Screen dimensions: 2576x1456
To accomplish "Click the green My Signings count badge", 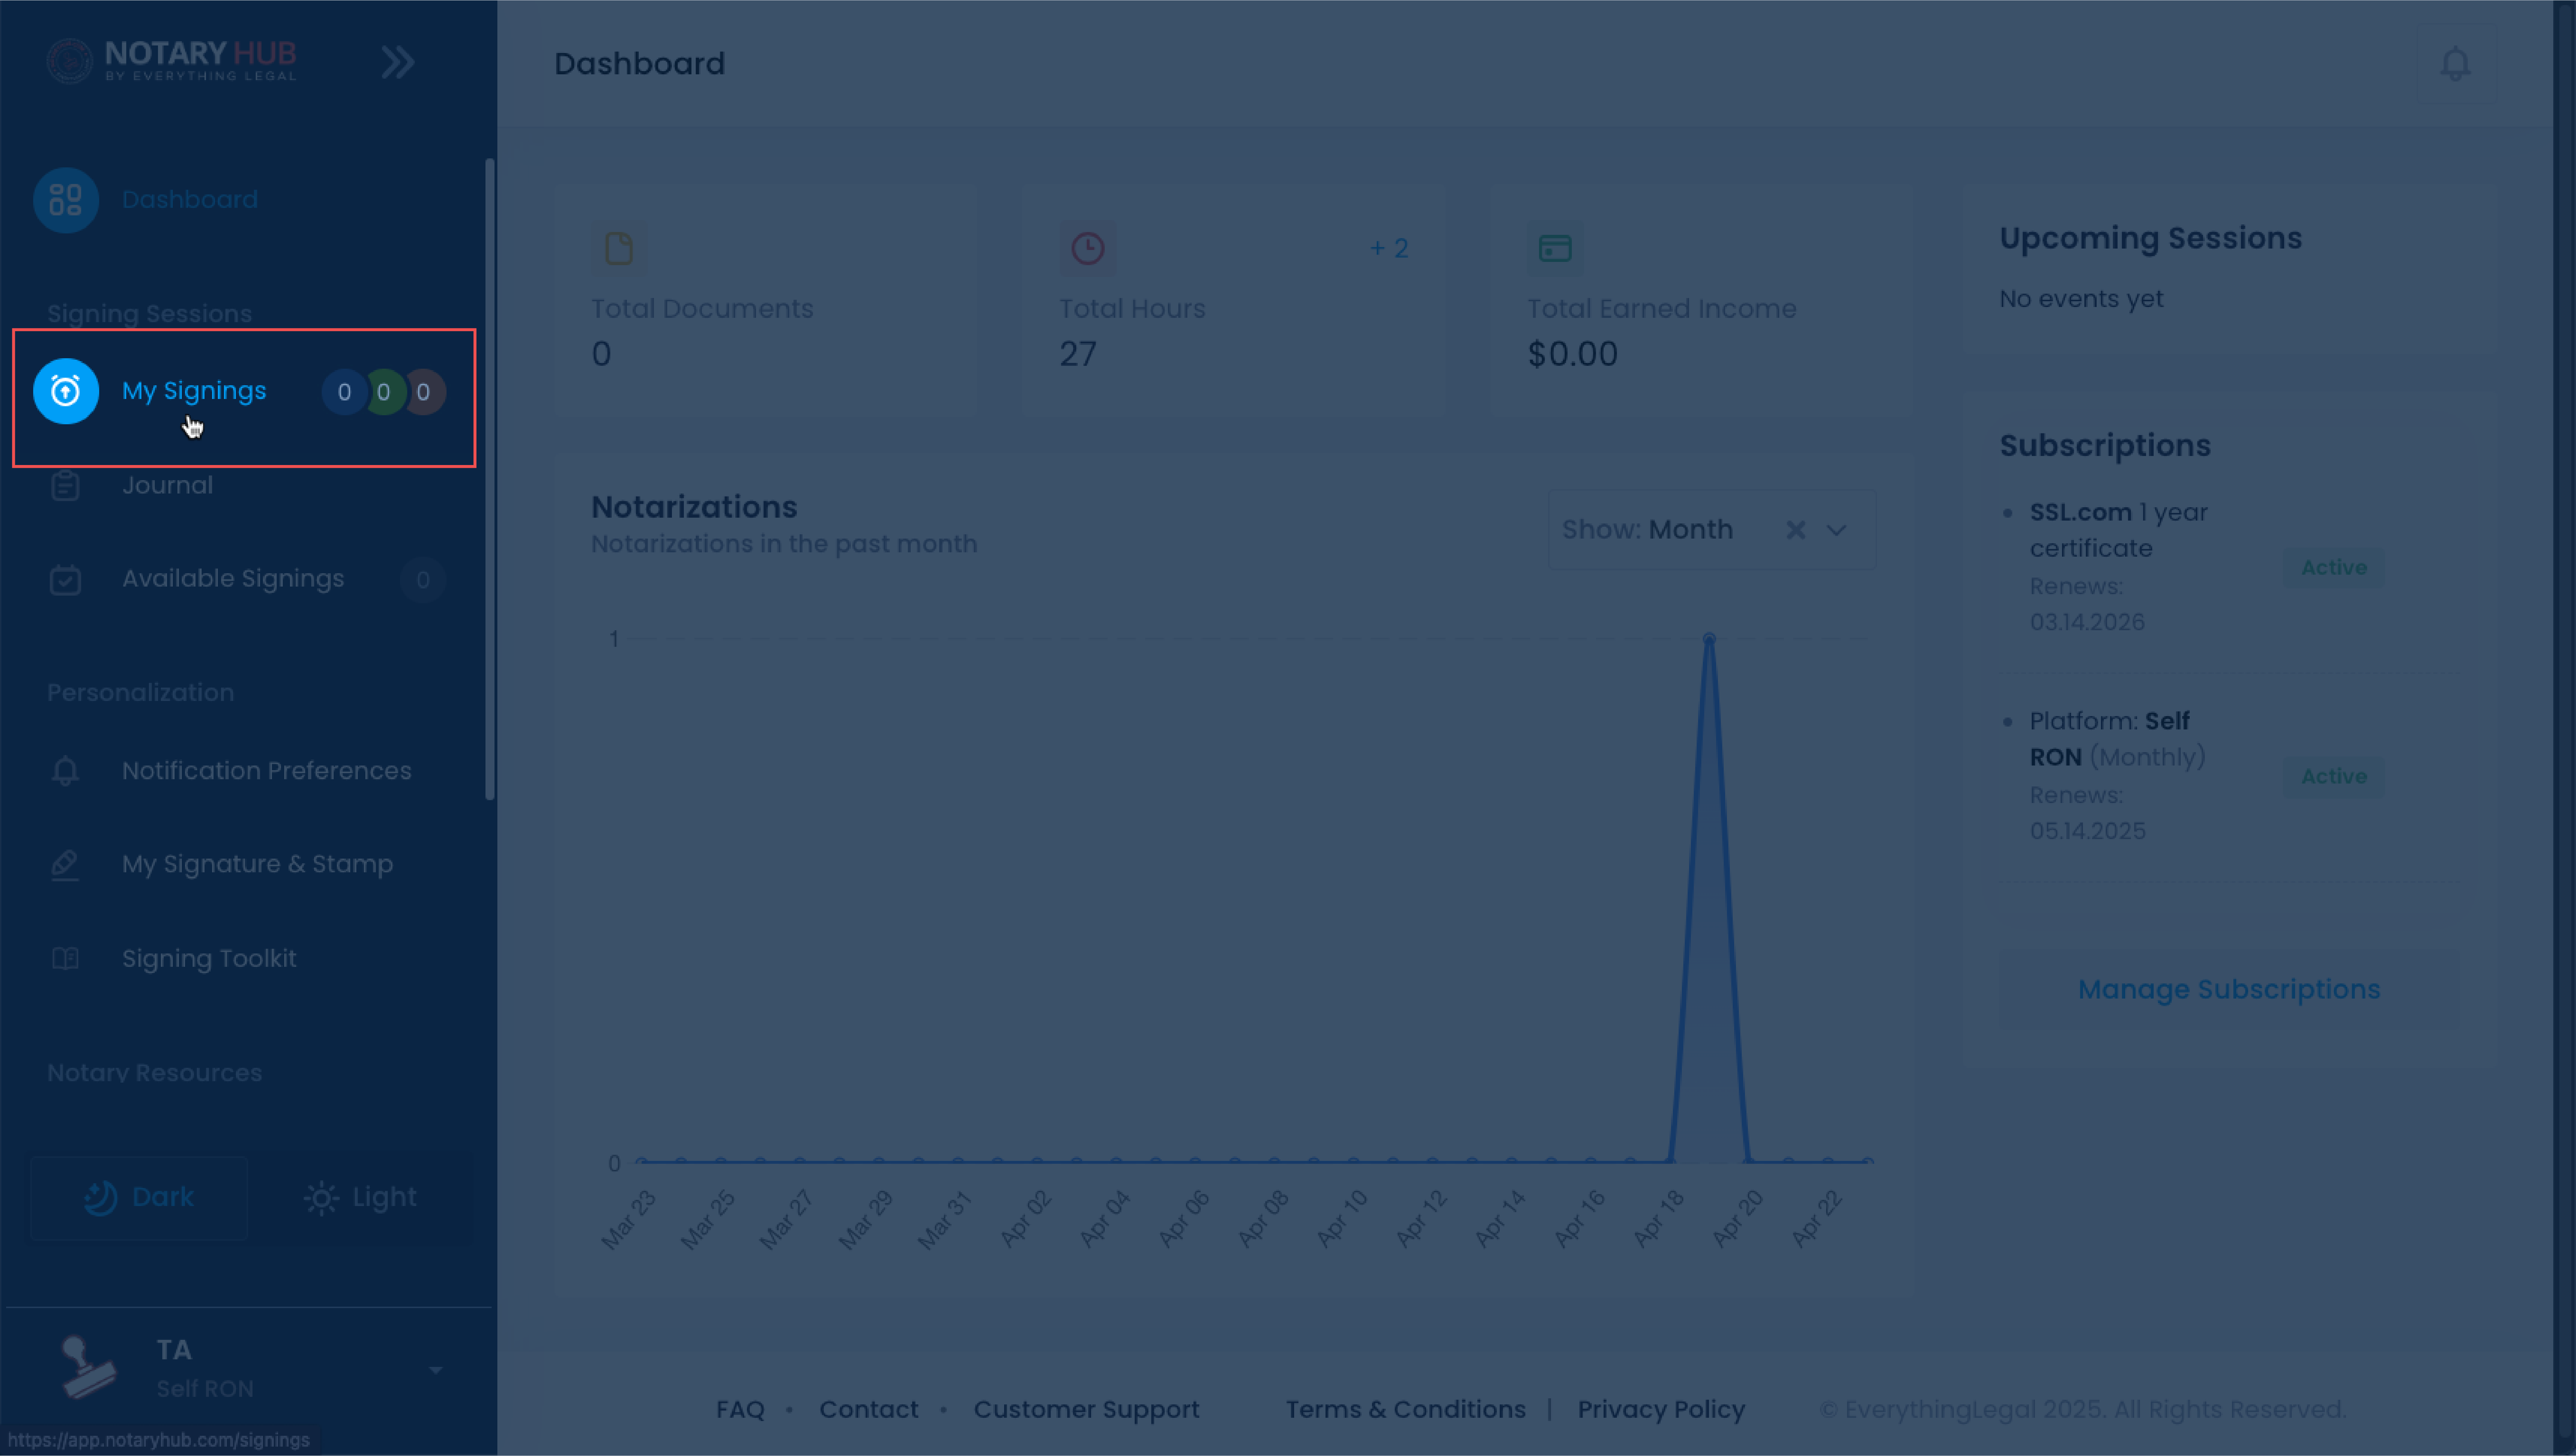I will (x=384, y=392).
